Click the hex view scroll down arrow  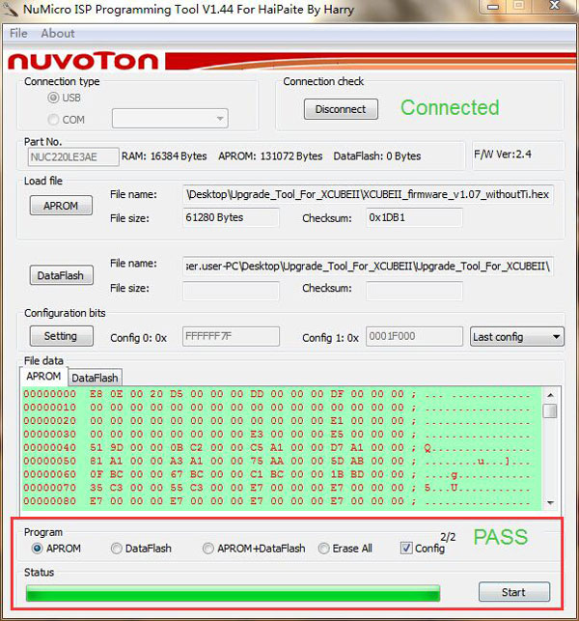coord(550,502)
